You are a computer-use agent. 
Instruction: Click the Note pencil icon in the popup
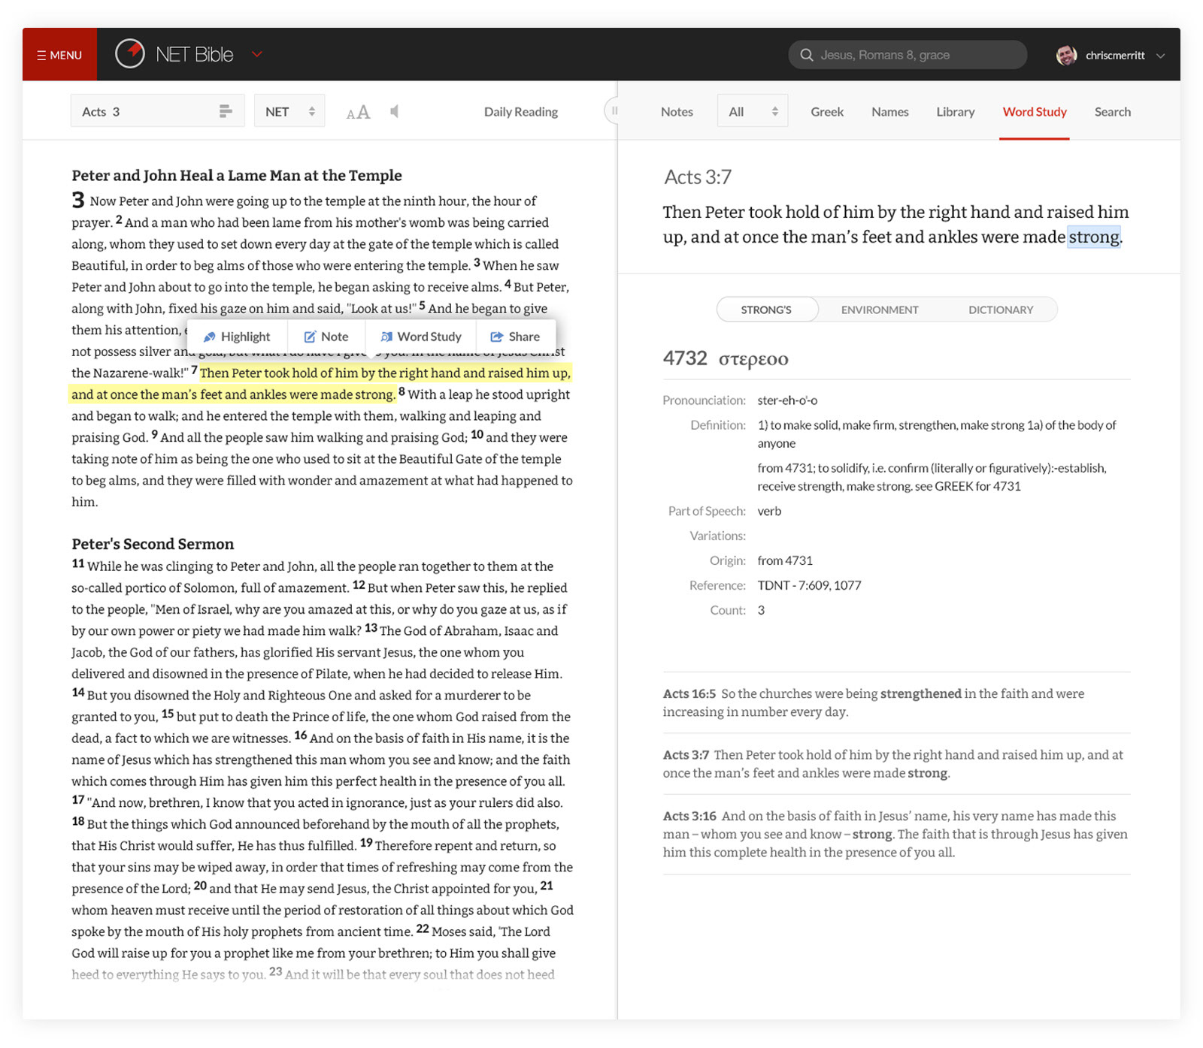coord(310,337)
